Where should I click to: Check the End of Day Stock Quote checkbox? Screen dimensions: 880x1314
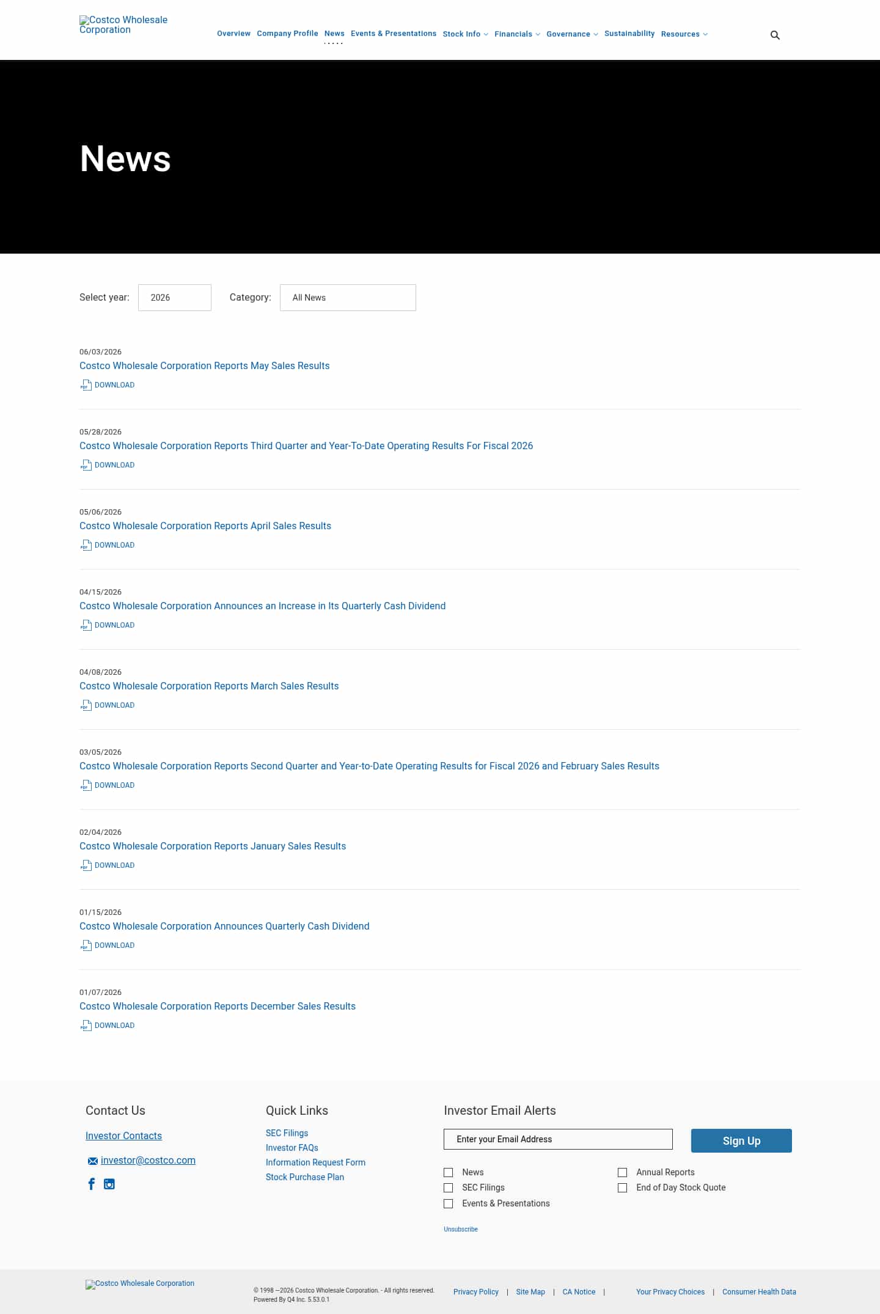623,1187
